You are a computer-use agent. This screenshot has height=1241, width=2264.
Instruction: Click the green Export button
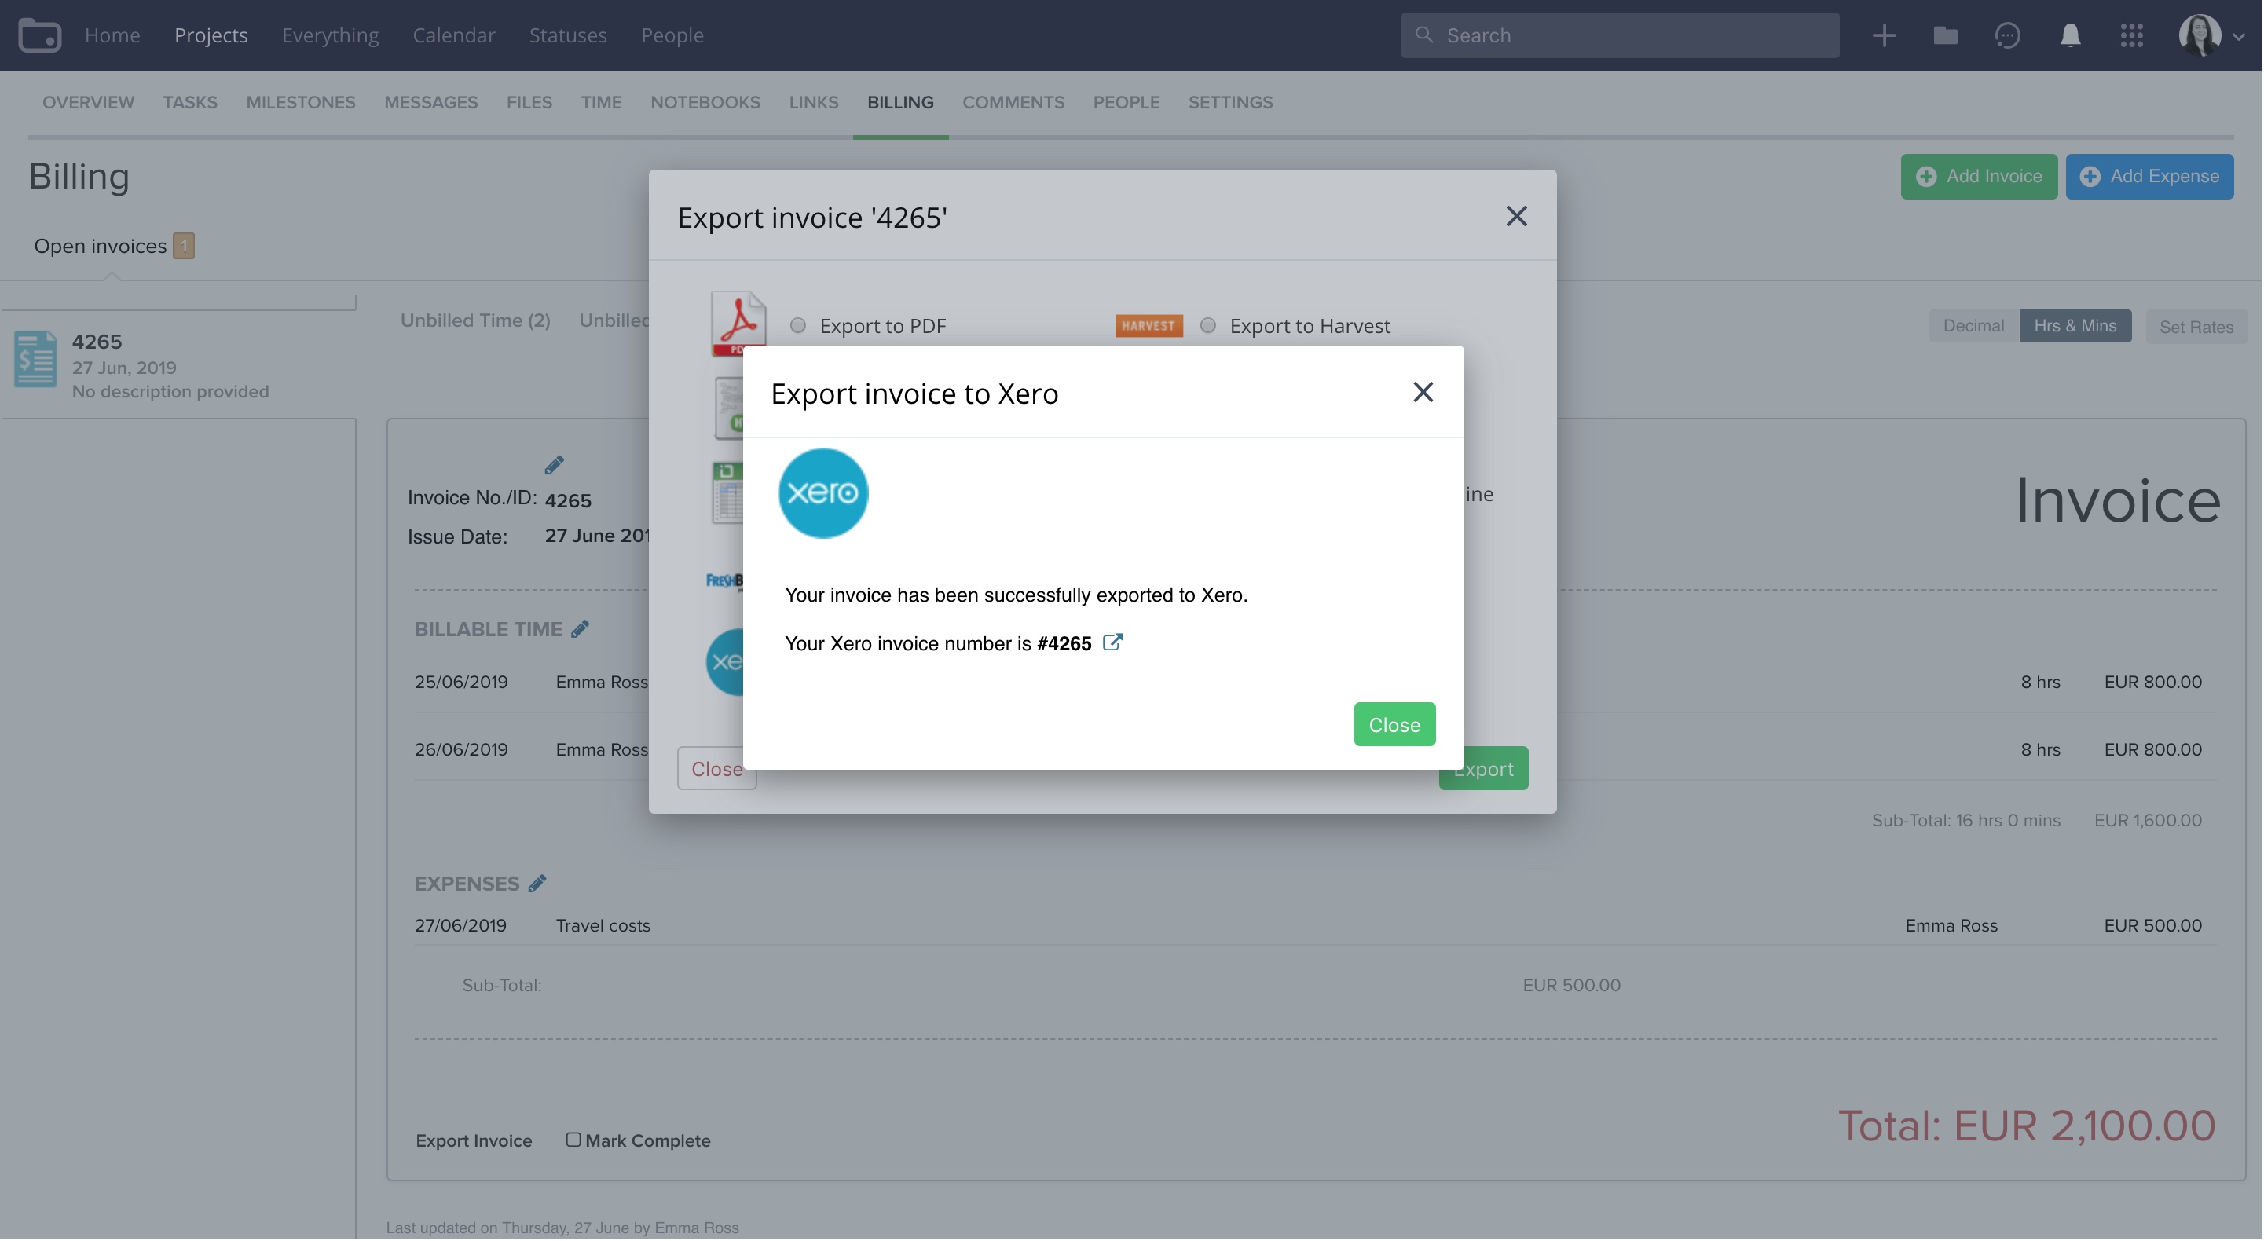(x=1484, y=769)
